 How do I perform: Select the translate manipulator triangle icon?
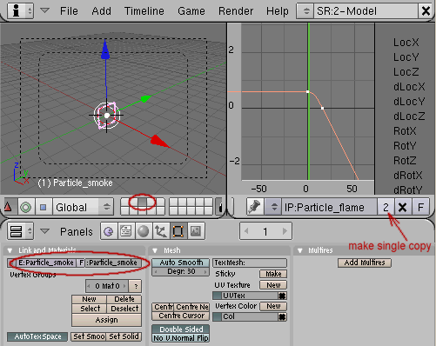tap(8, 207)
